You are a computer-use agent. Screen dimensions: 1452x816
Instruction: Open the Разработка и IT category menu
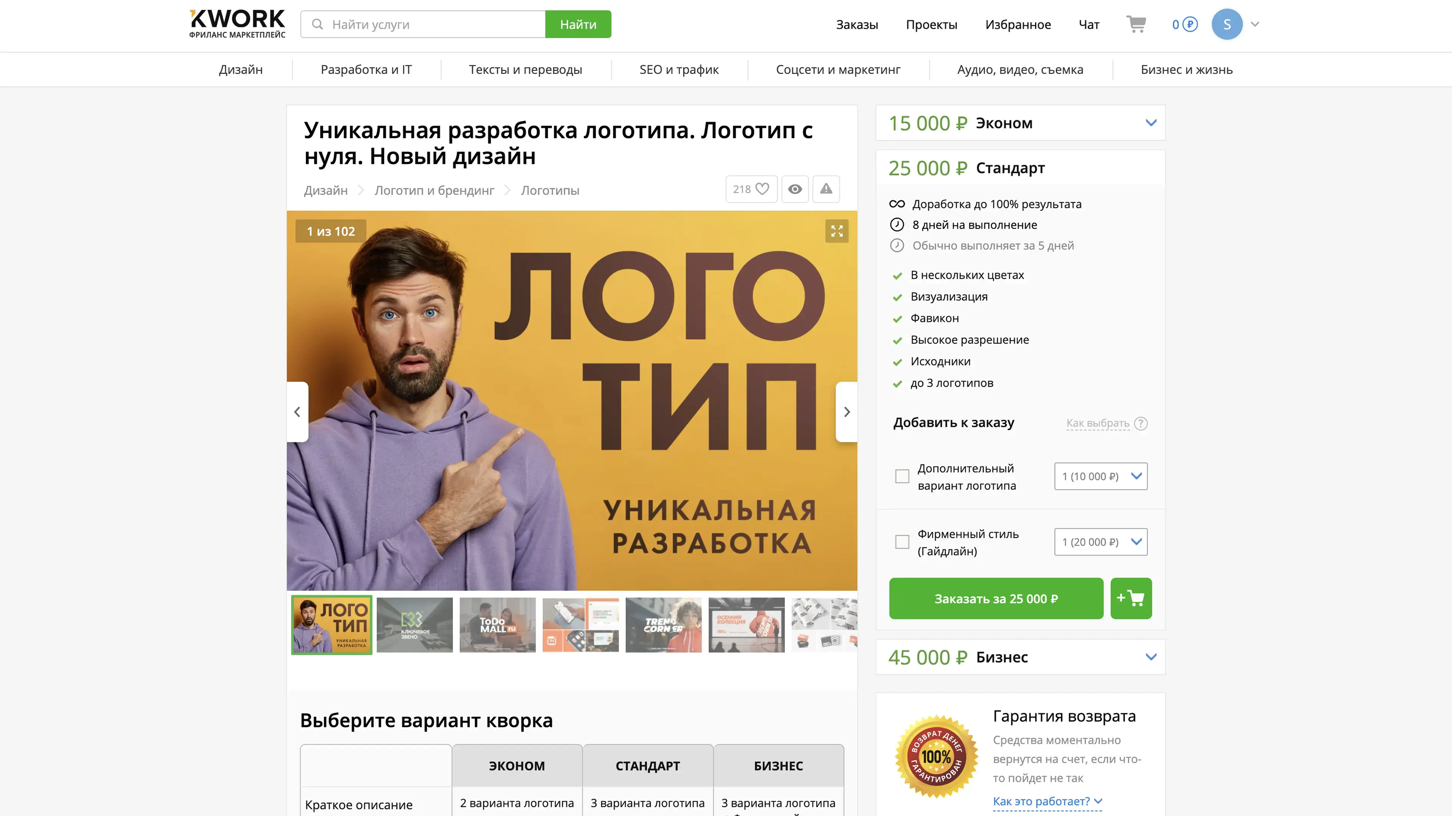[x=366, y=69]
